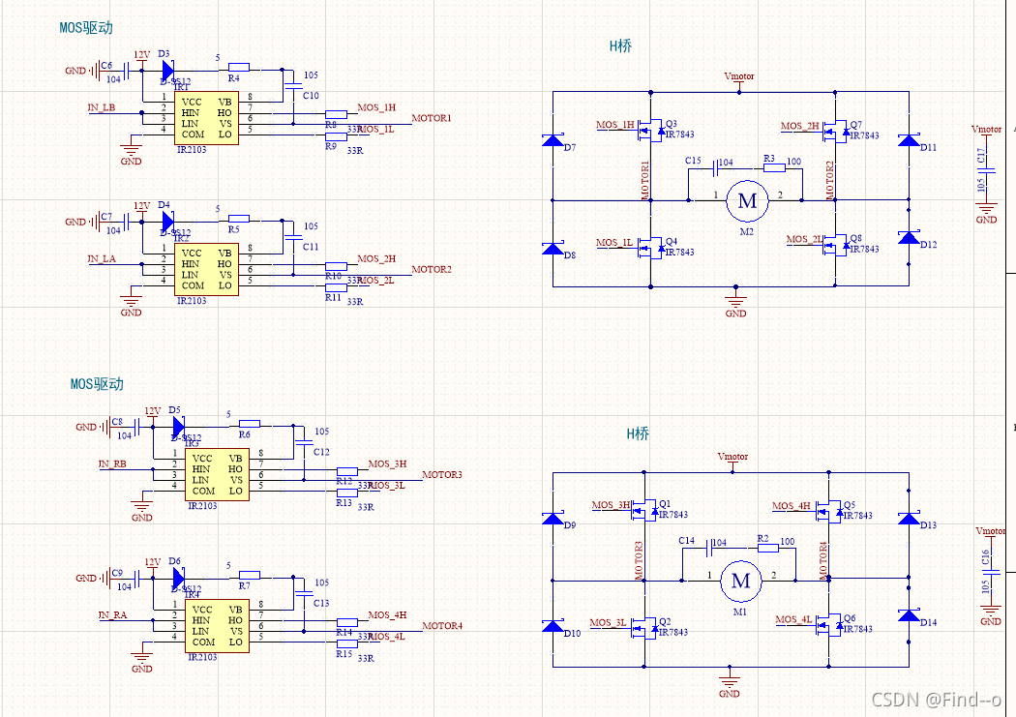Screen dimensions: 1016x717
Task: Select MOSFET Q4 IR7843
Action: [650, 248]
